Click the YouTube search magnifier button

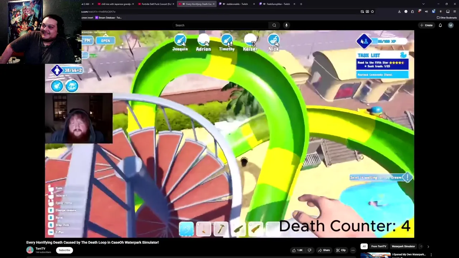click(x=274, y=25)
